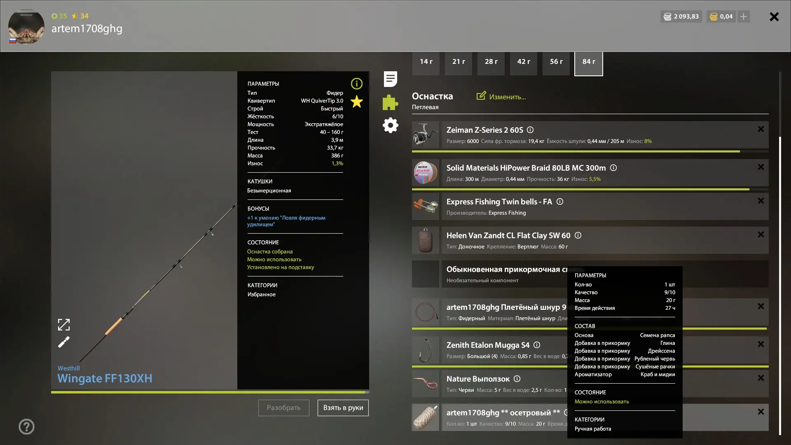Open rod settings gear icon

pyautogui.click(x=390, y=125)
